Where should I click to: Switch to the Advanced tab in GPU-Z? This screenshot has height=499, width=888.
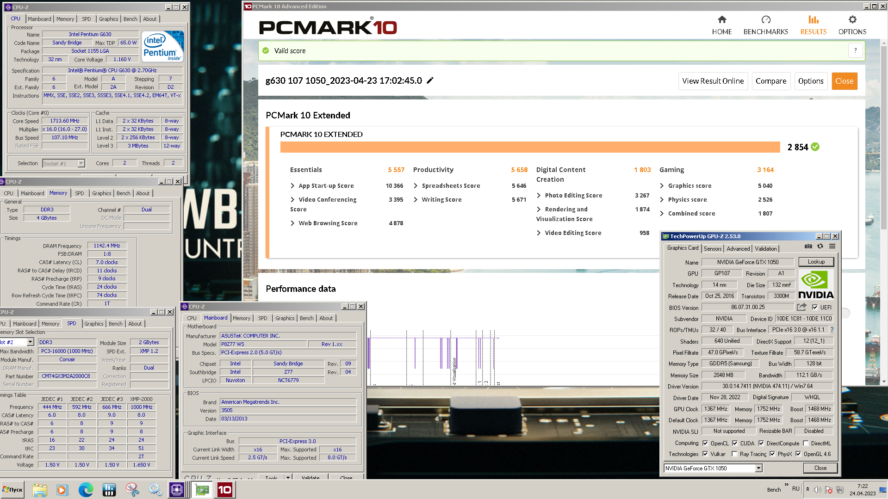click(738, 248)
